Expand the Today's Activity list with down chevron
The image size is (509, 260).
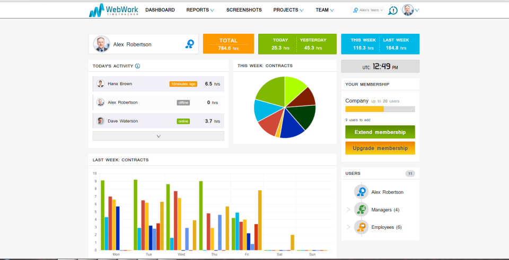click(x=159, y=136)
